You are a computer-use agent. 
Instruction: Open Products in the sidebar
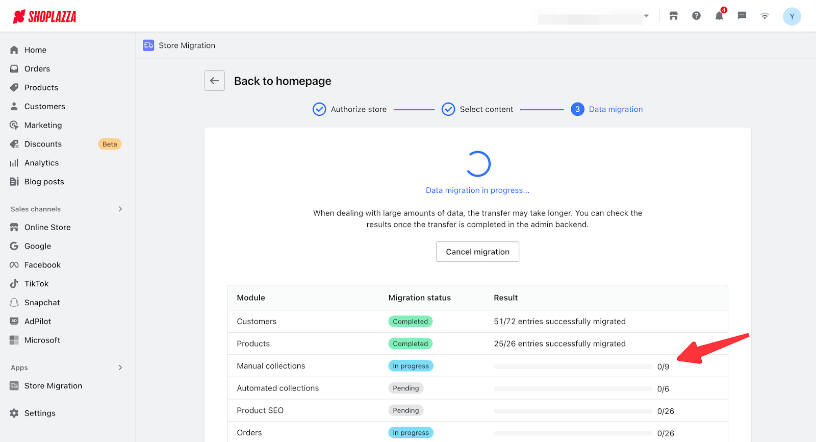tap(41, 88)
